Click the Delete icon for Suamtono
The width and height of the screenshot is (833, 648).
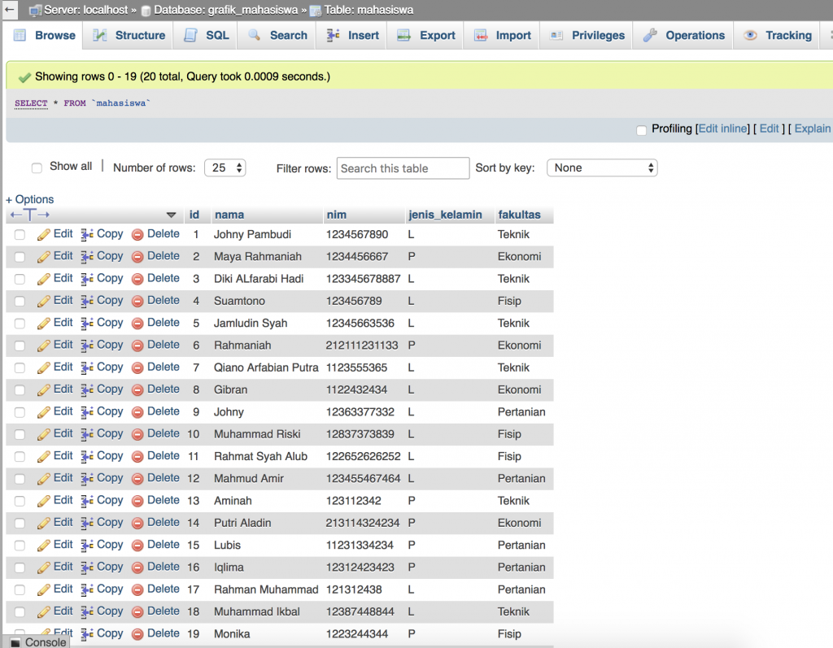[137, 300]
